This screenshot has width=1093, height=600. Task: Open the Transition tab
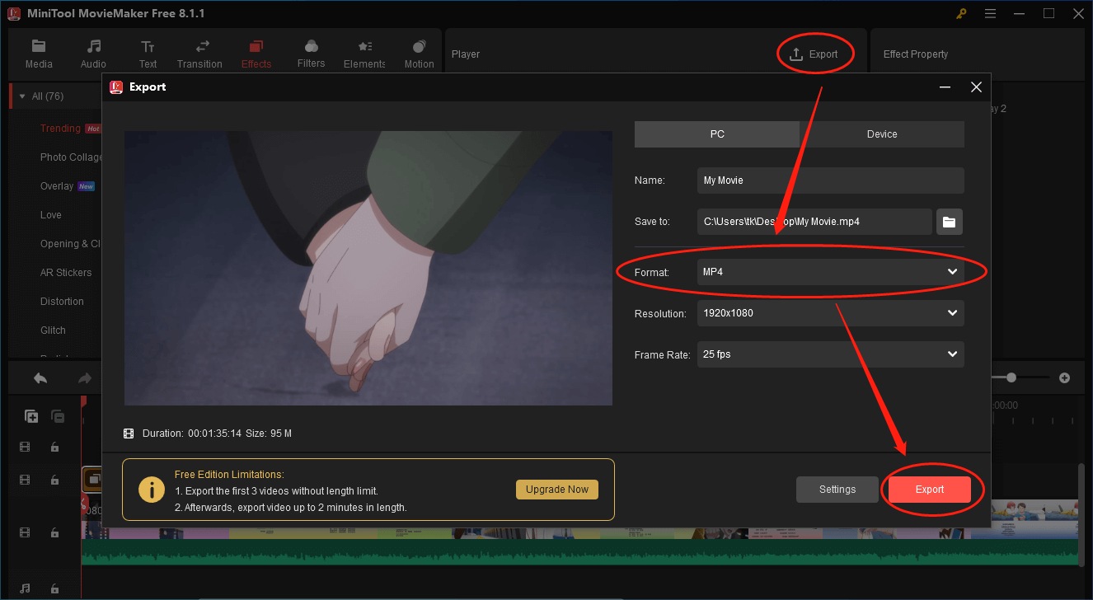pos(199,54)
